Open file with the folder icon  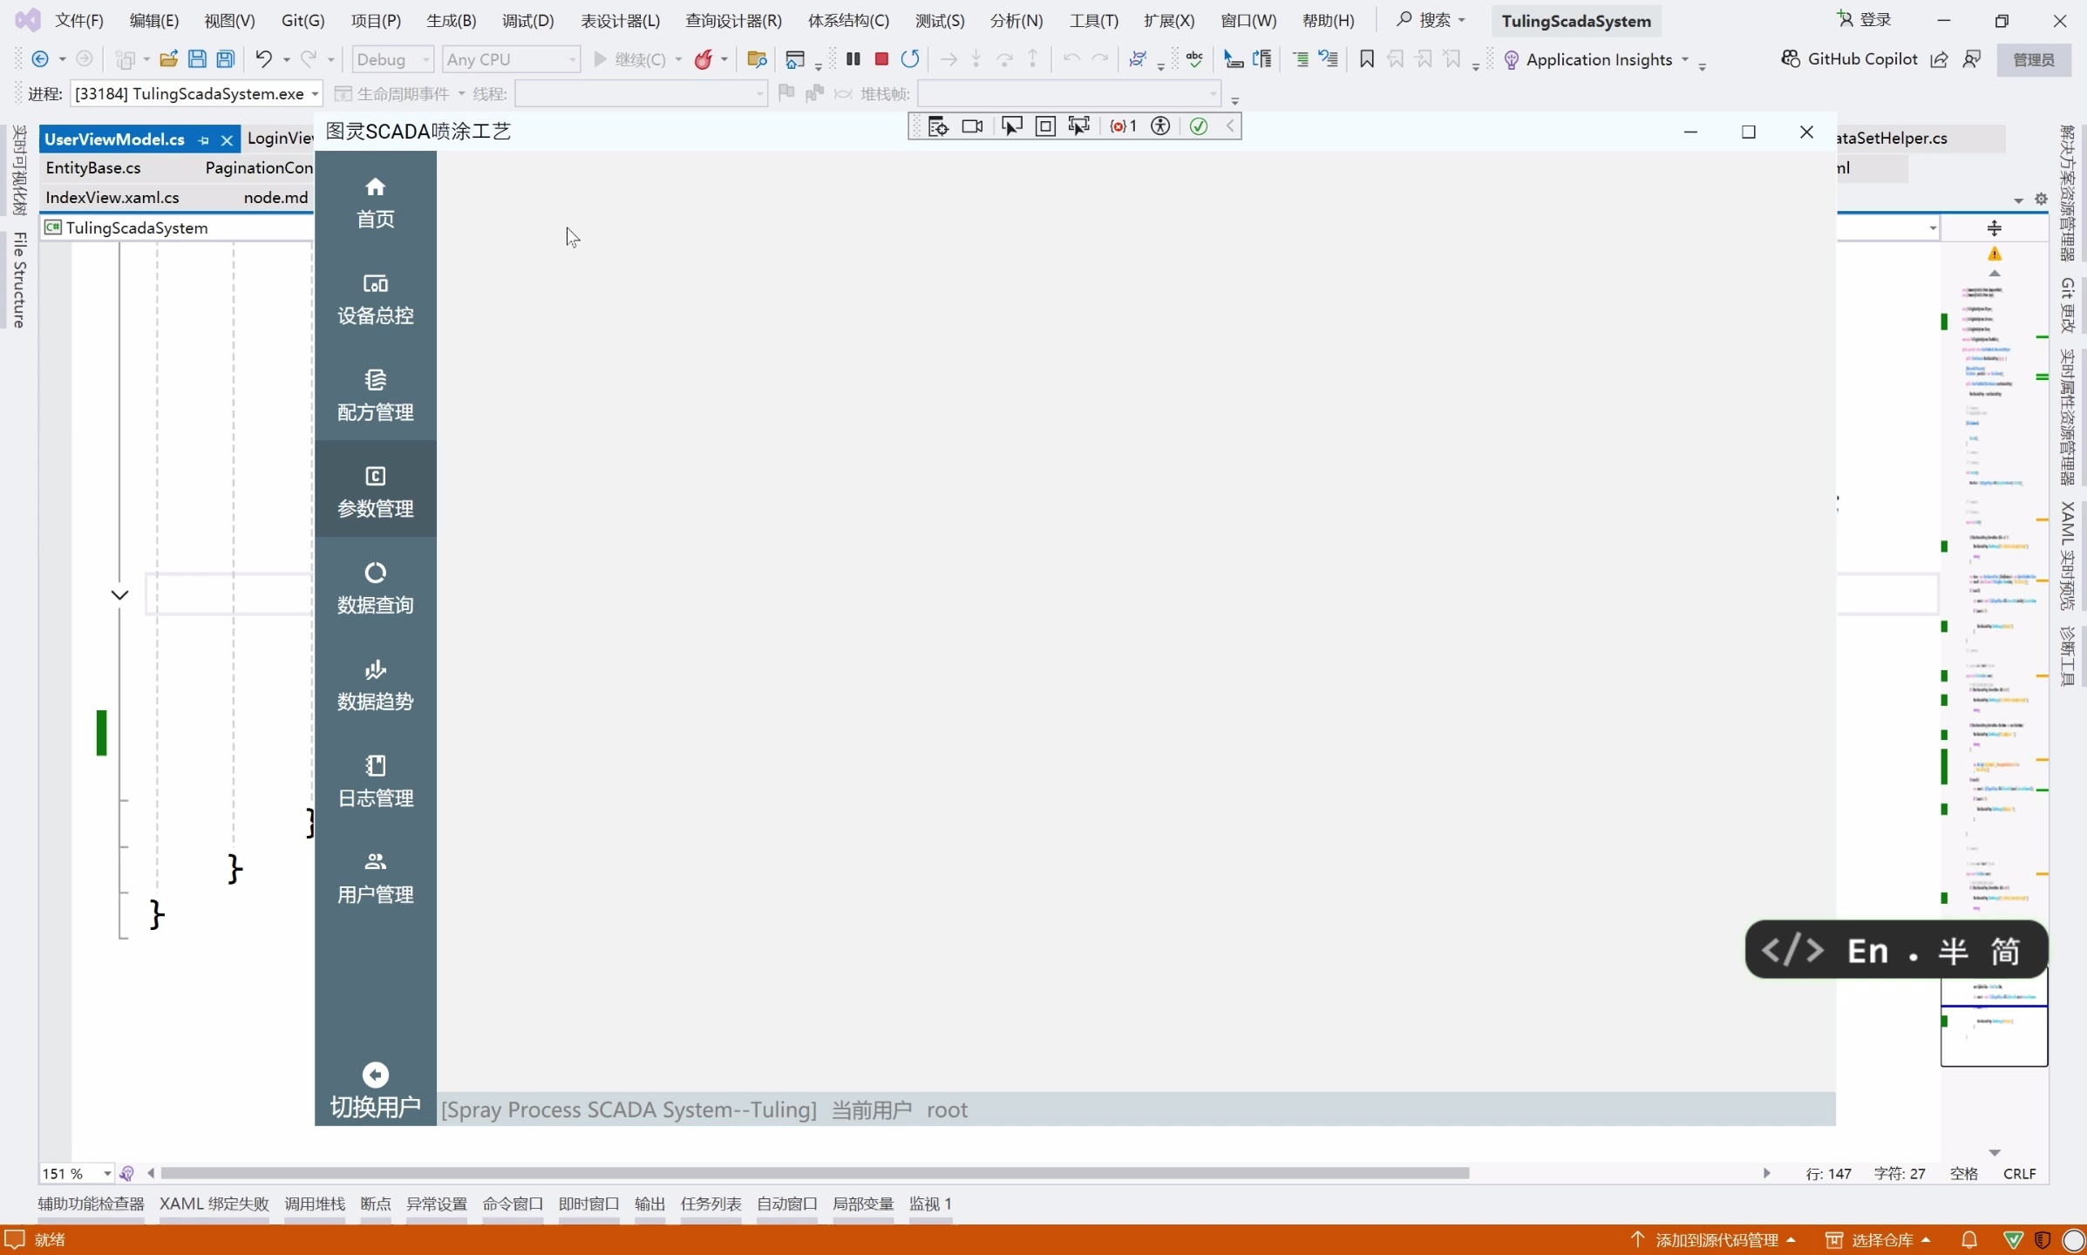(168, 59)
